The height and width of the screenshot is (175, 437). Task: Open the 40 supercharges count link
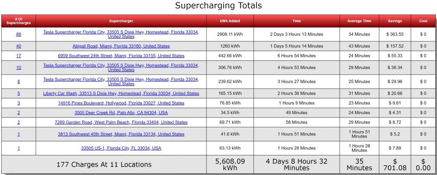point(18,46)
